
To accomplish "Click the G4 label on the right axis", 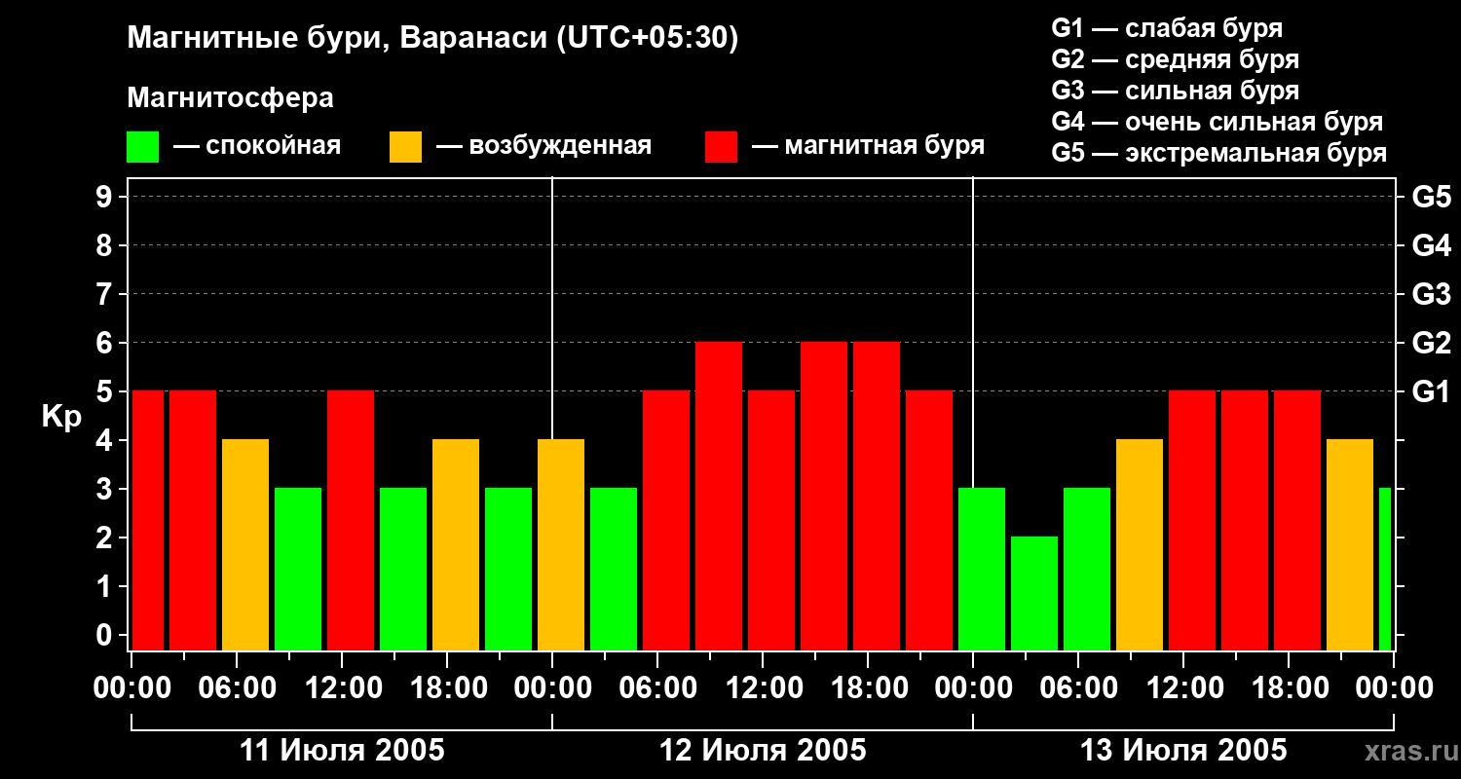I will (1432, 245).
